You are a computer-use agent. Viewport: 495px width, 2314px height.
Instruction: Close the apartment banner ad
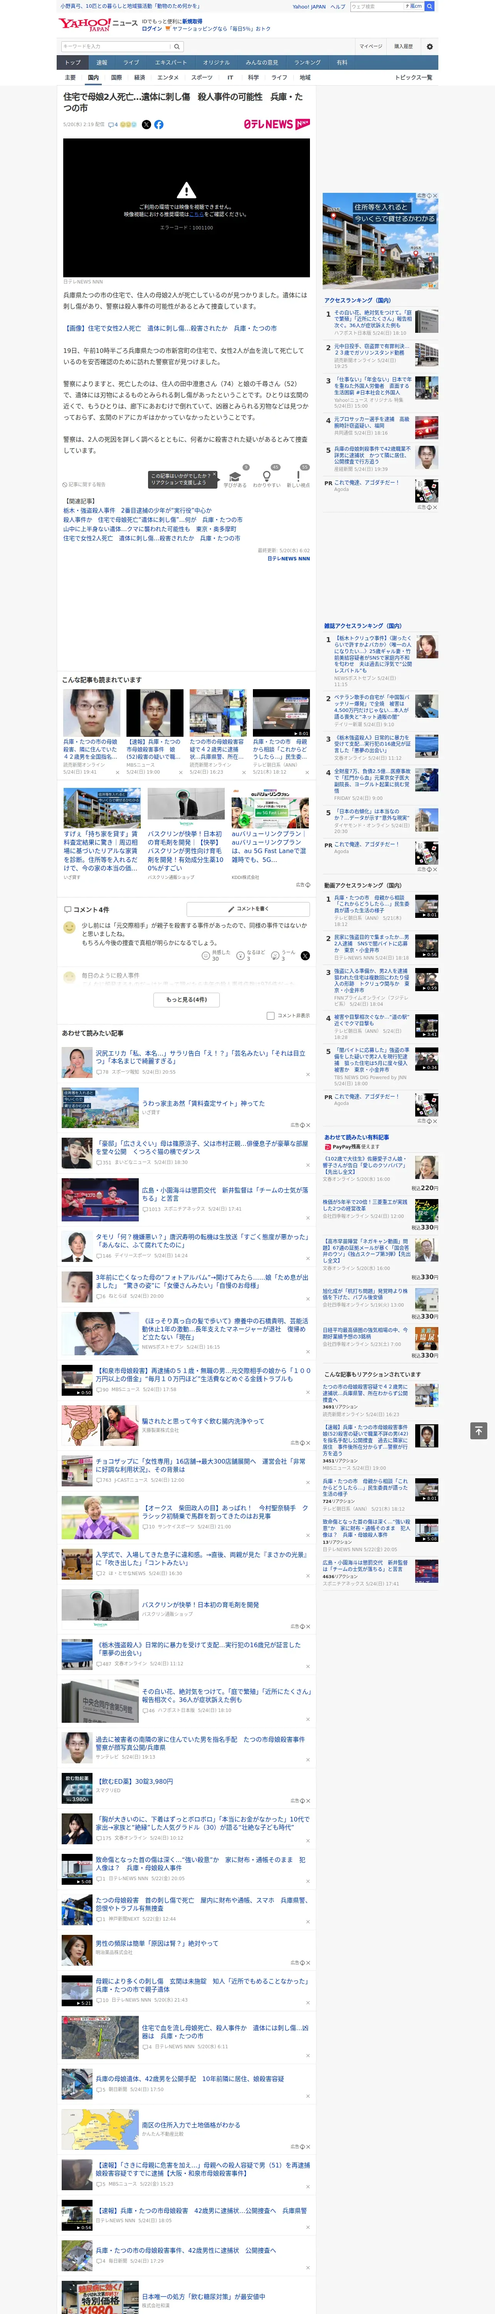436,196
